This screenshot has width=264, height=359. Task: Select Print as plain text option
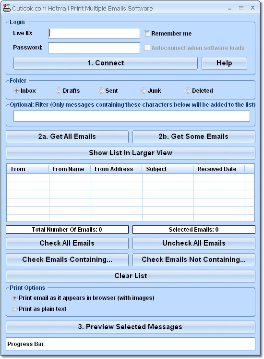pos(14,309)
